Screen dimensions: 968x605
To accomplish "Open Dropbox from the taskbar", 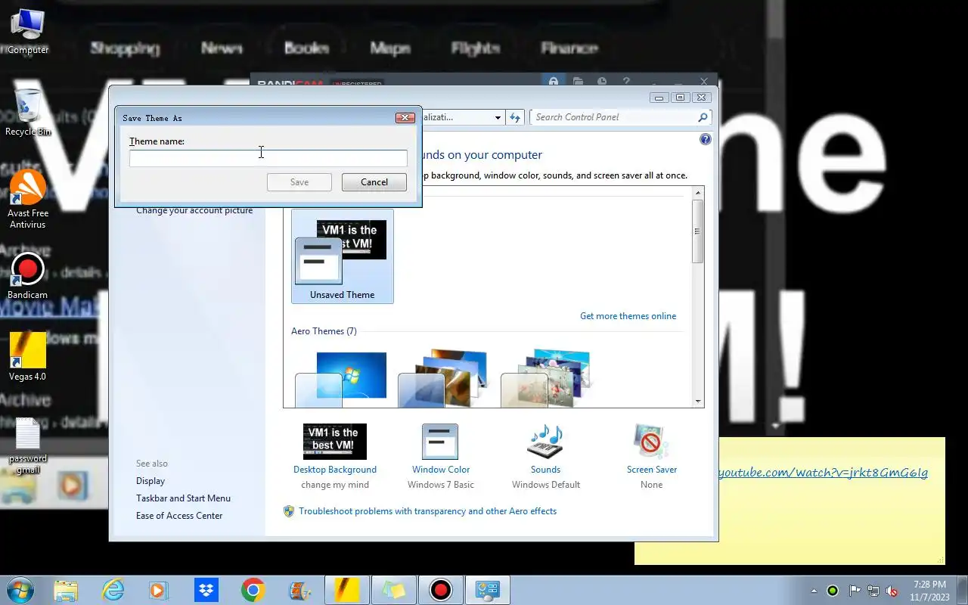I will click(x=206, y=590).
